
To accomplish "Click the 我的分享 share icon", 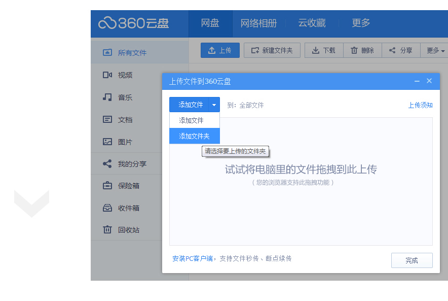I will pos(107,163).
